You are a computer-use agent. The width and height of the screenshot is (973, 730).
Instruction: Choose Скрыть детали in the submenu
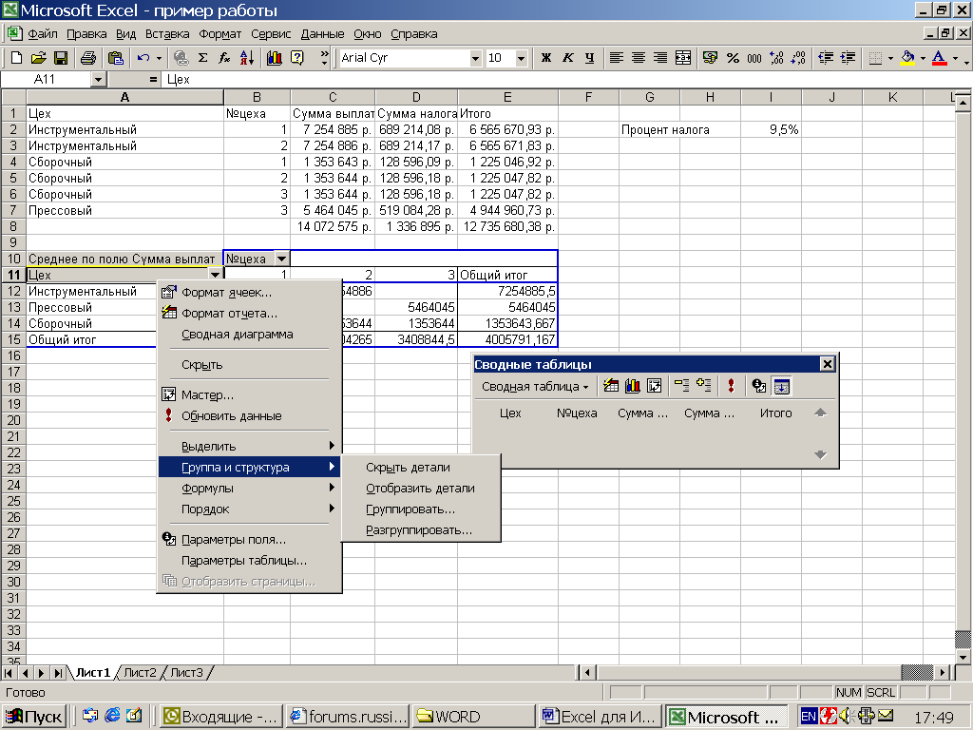click(420, 468)
